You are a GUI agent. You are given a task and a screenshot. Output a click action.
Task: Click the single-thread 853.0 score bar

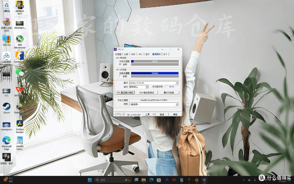[x=155, y=61]
